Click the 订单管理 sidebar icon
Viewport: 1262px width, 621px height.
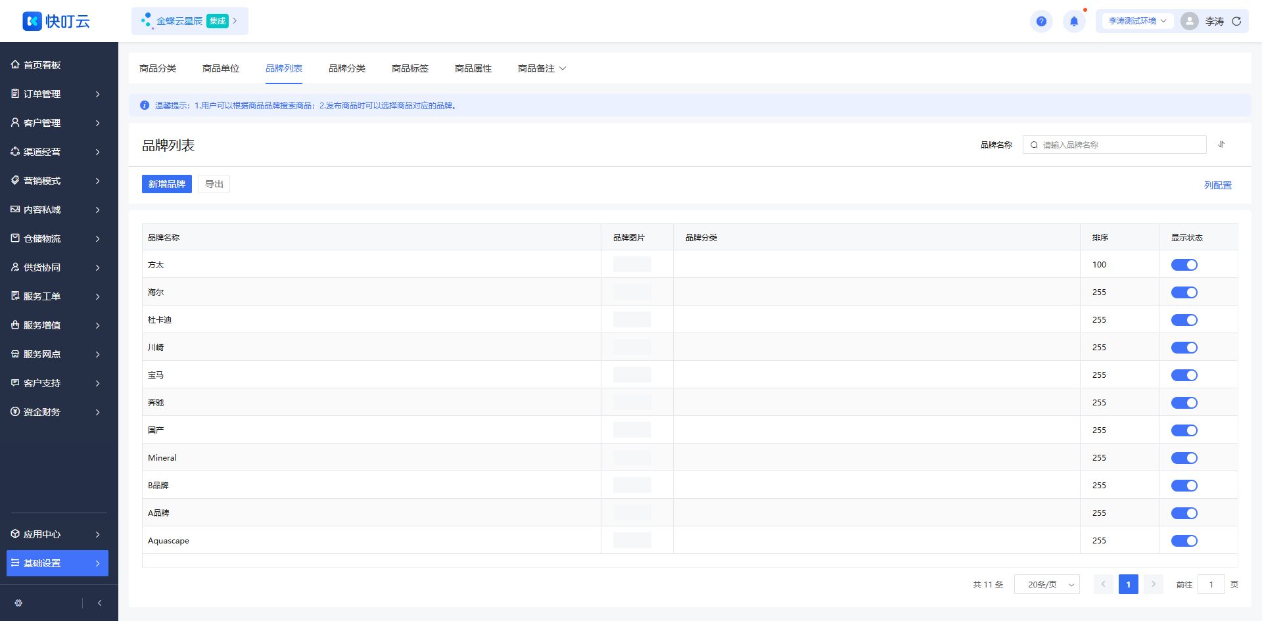(15, 93)
